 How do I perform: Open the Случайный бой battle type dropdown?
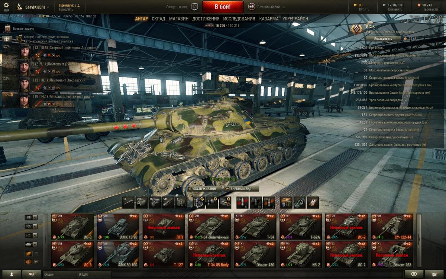pyautogui.click(x=264, y=7)
